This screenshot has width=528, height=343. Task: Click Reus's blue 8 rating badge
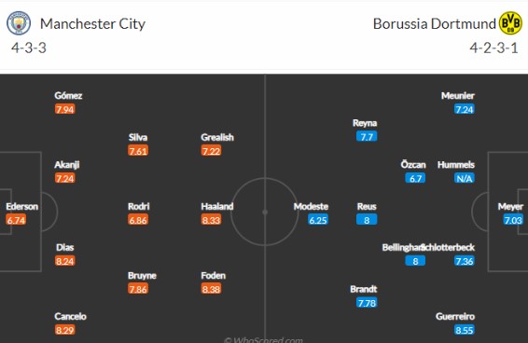[367, 220]
